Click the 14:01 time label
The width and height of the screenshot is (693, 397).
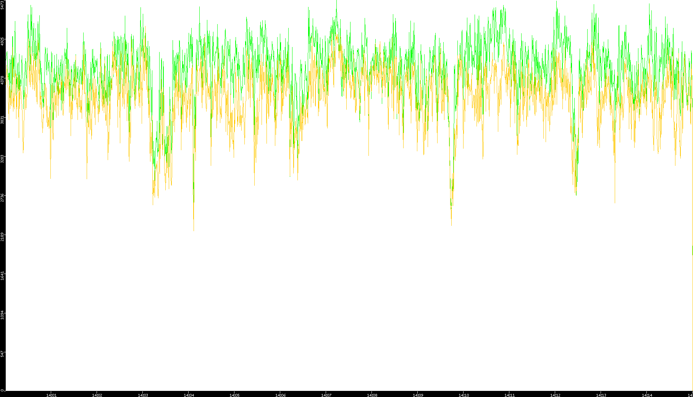click(x=52, y=395)
